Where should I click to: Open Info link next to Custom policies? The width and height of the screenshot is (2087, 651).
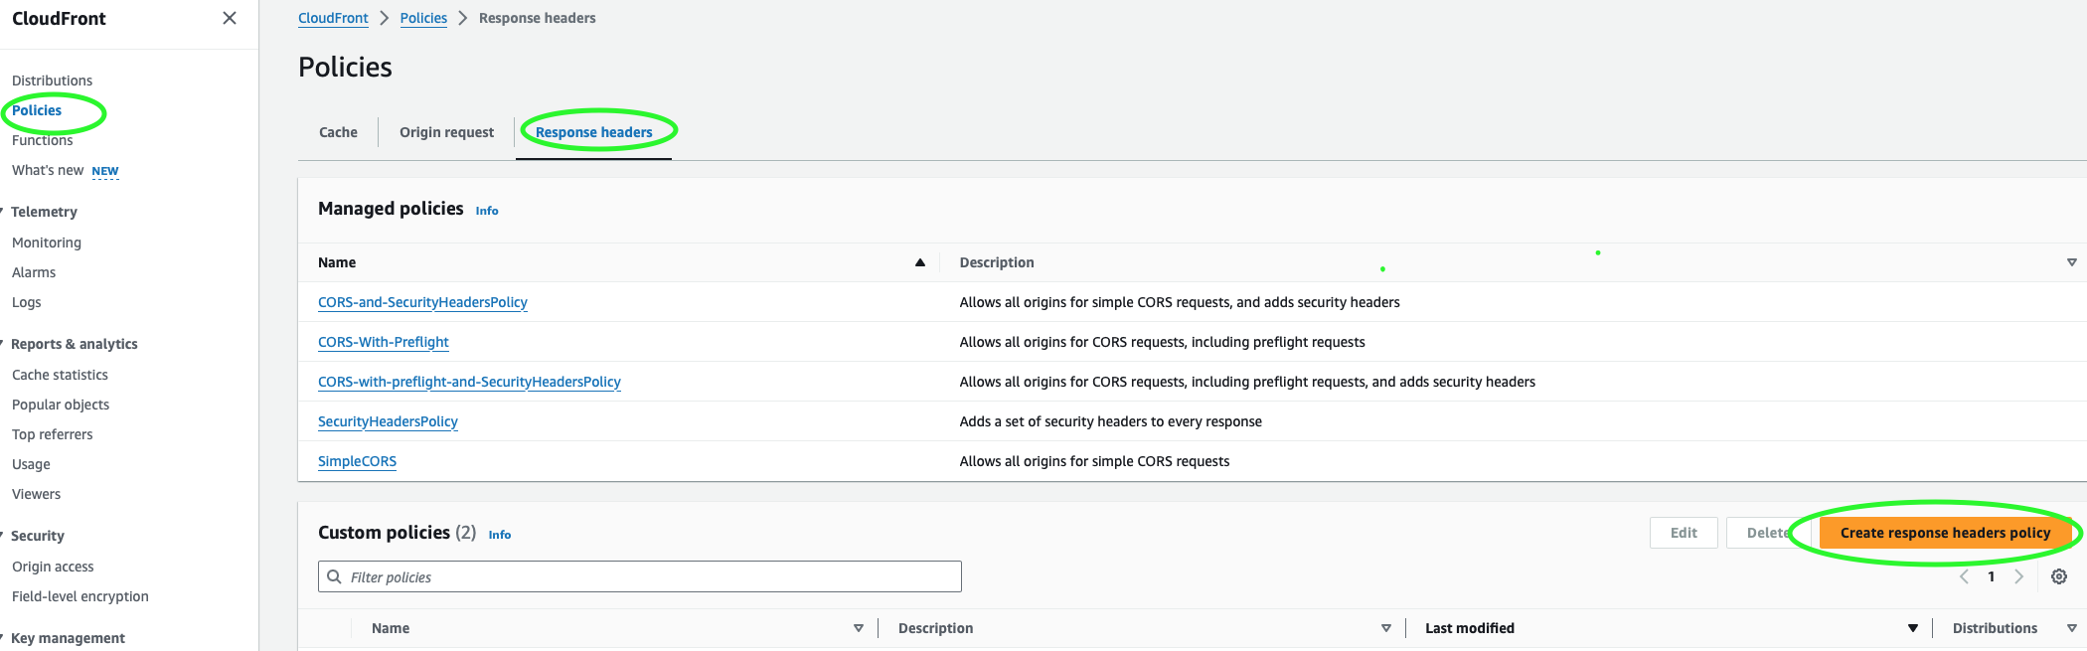click(500, 535)
